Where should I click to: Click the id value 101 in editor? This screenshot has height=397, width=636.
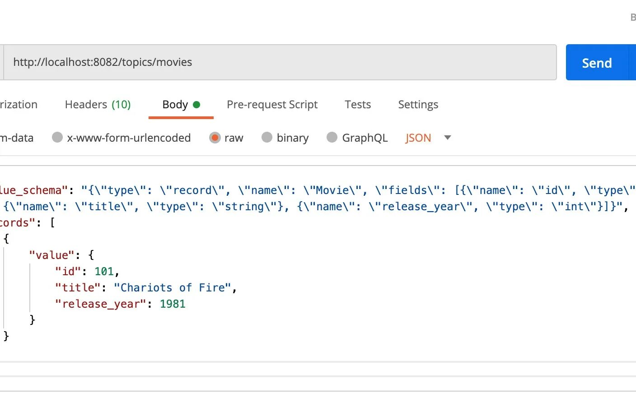[x=104, y=272]
